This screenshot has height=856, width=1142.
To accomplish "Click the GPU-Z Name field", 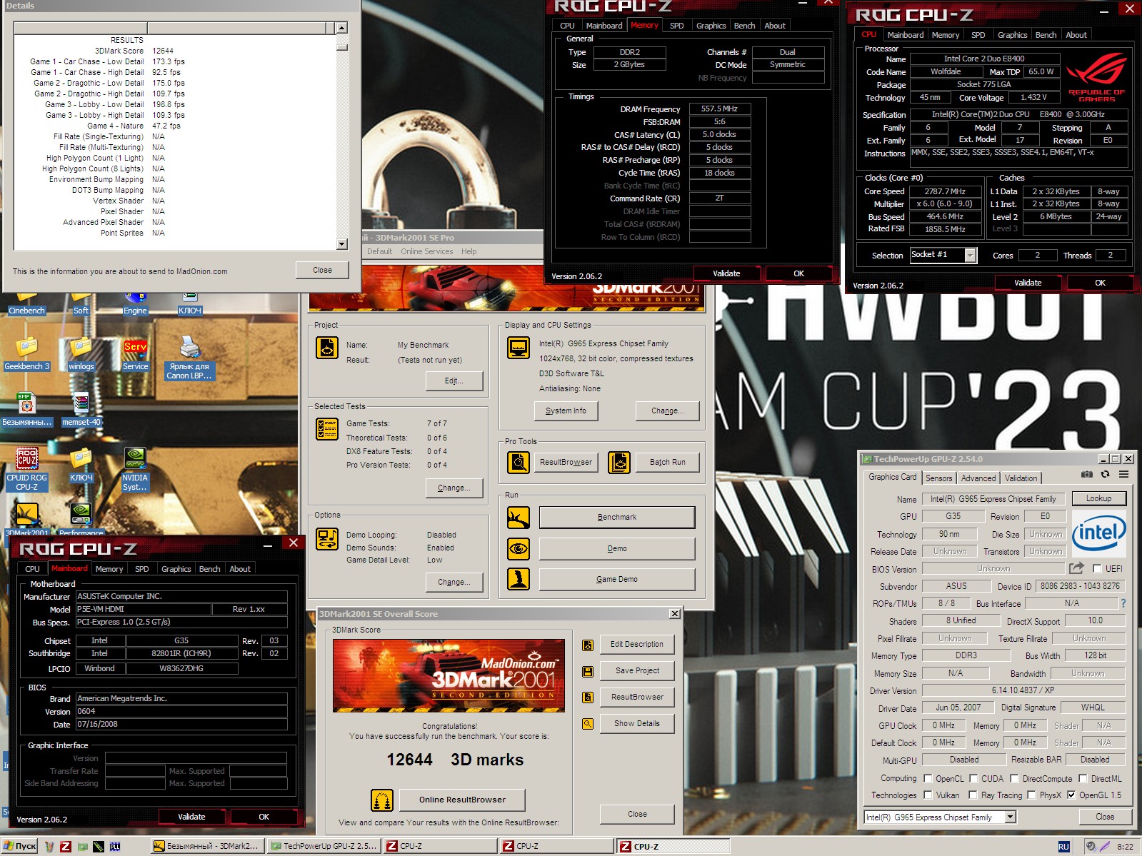I will pyautogui.click(x=993, y=499).
